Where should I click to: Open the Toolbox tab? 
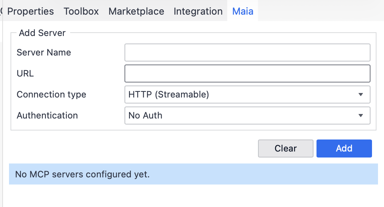(81, 11)
